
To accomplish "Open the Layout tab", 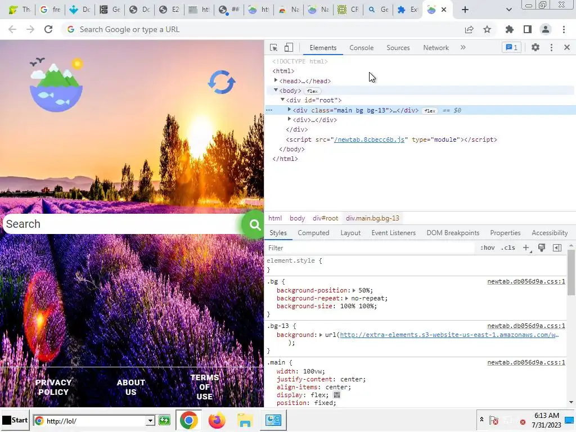I will pyautogui.click(x=350, y=233).
